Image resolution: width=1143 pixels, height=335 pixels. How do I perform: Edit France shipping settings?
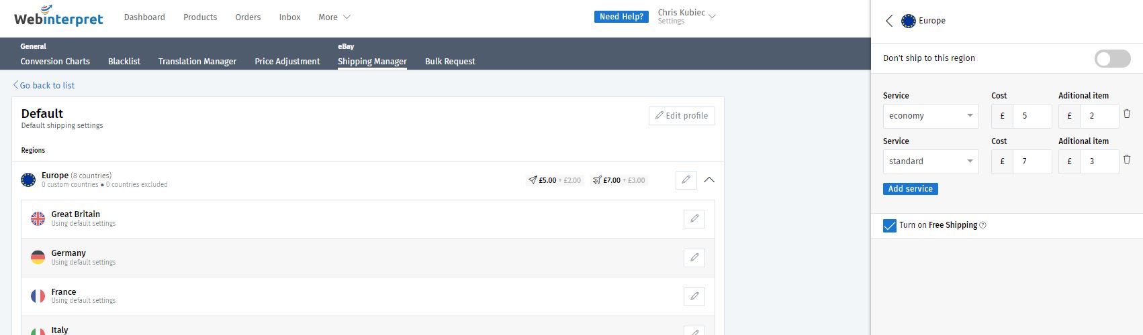694,296
